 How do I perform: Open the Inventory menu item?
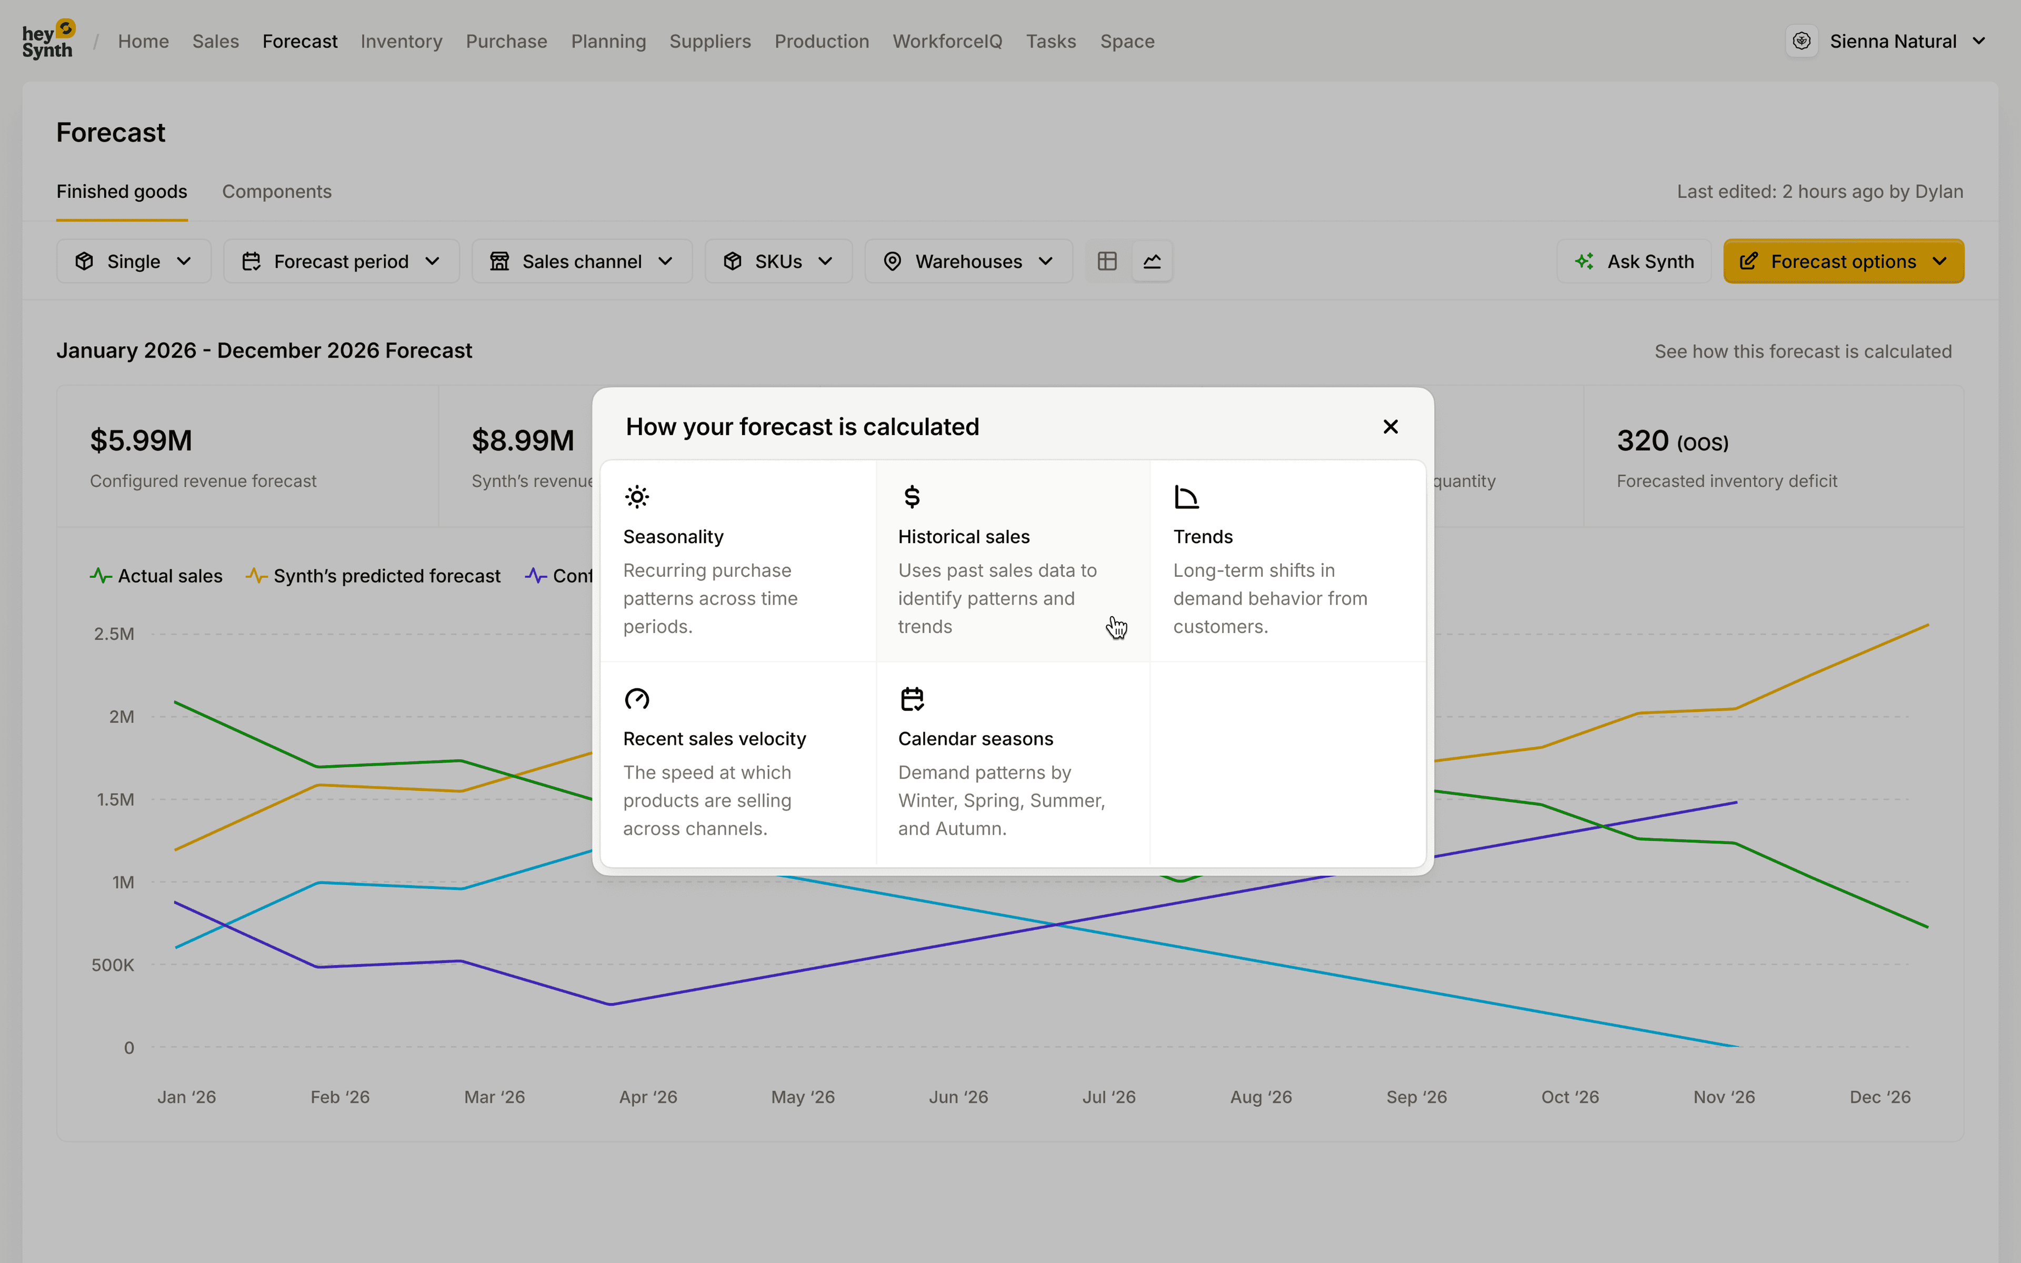(x=402, y=41)
